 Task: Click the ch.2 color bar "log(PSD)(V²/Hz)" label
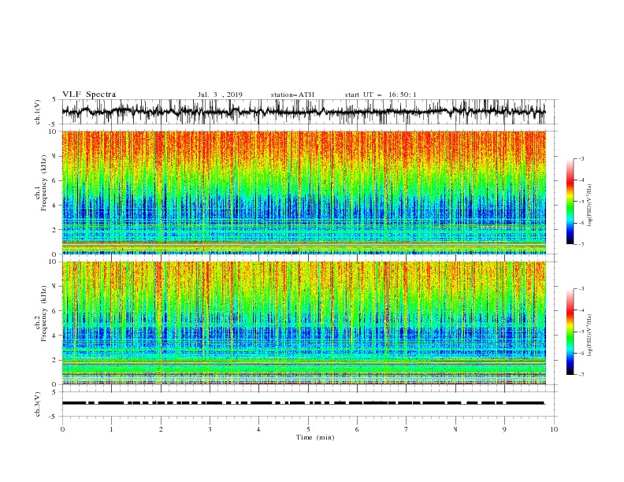click(x=590, y=336)
